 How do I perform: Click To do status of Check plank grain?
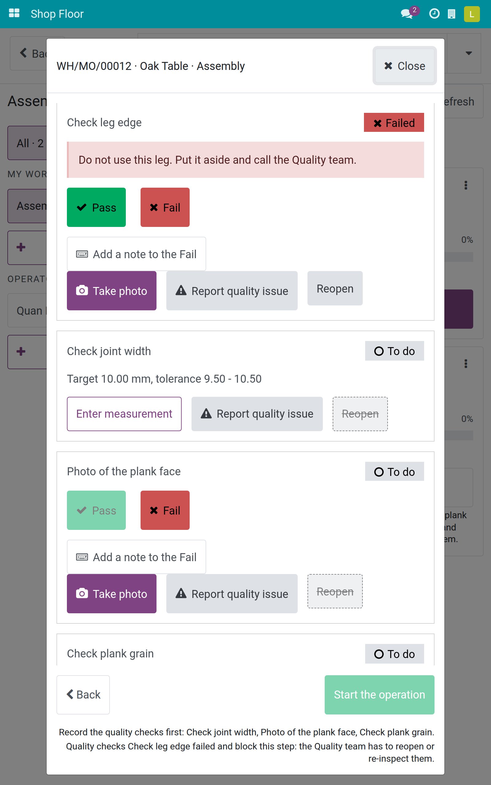[x=394, y=654]
